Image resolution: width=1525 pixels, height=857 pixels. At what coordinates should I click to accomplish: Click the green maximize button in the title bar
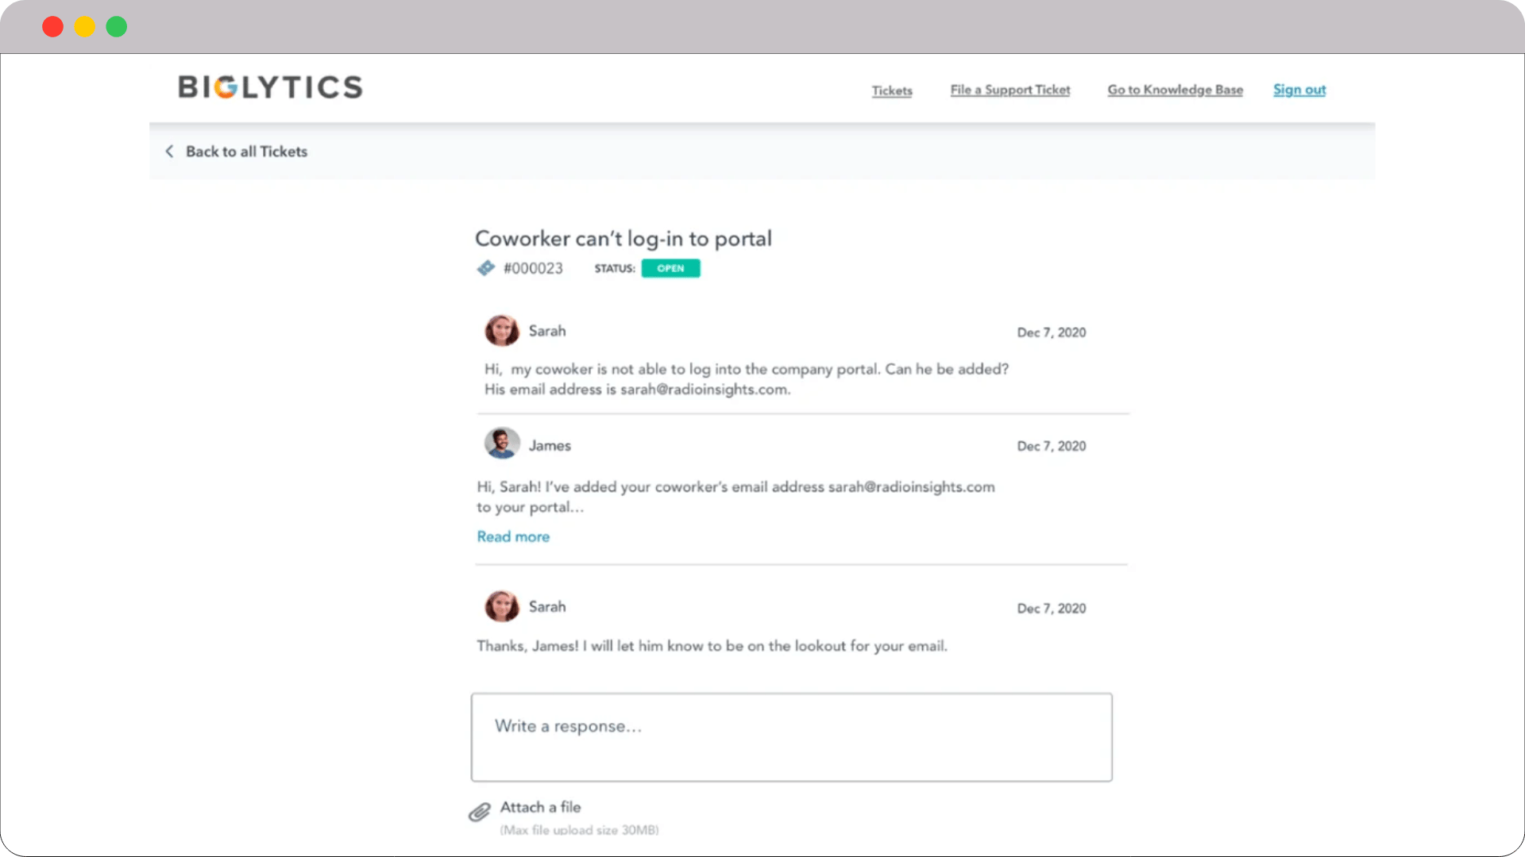point(116,26)
